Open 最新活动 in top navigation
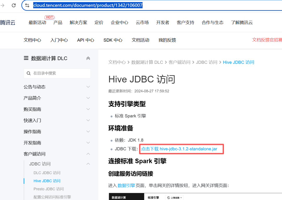 (x=37, y=23)
